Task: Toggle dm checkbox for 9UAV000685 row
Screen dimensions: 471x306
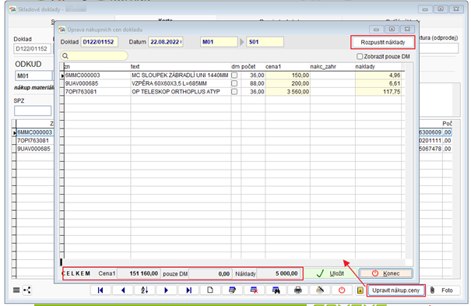Action: (x=234, y=83)
